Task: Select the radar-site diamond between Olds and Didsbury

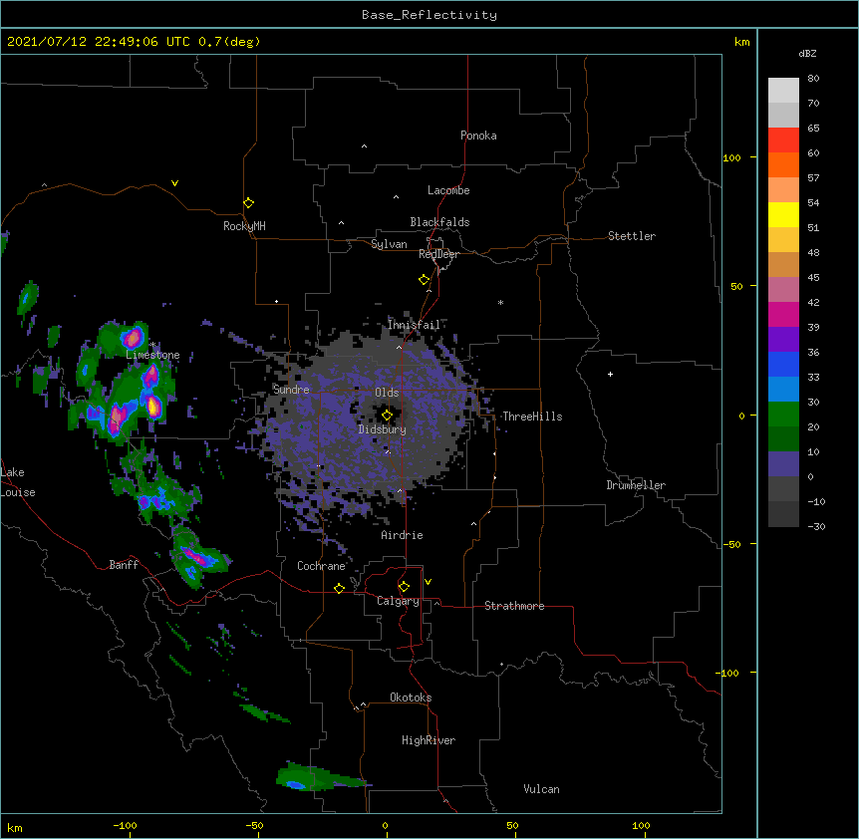Action: click(x=387, y=416)
